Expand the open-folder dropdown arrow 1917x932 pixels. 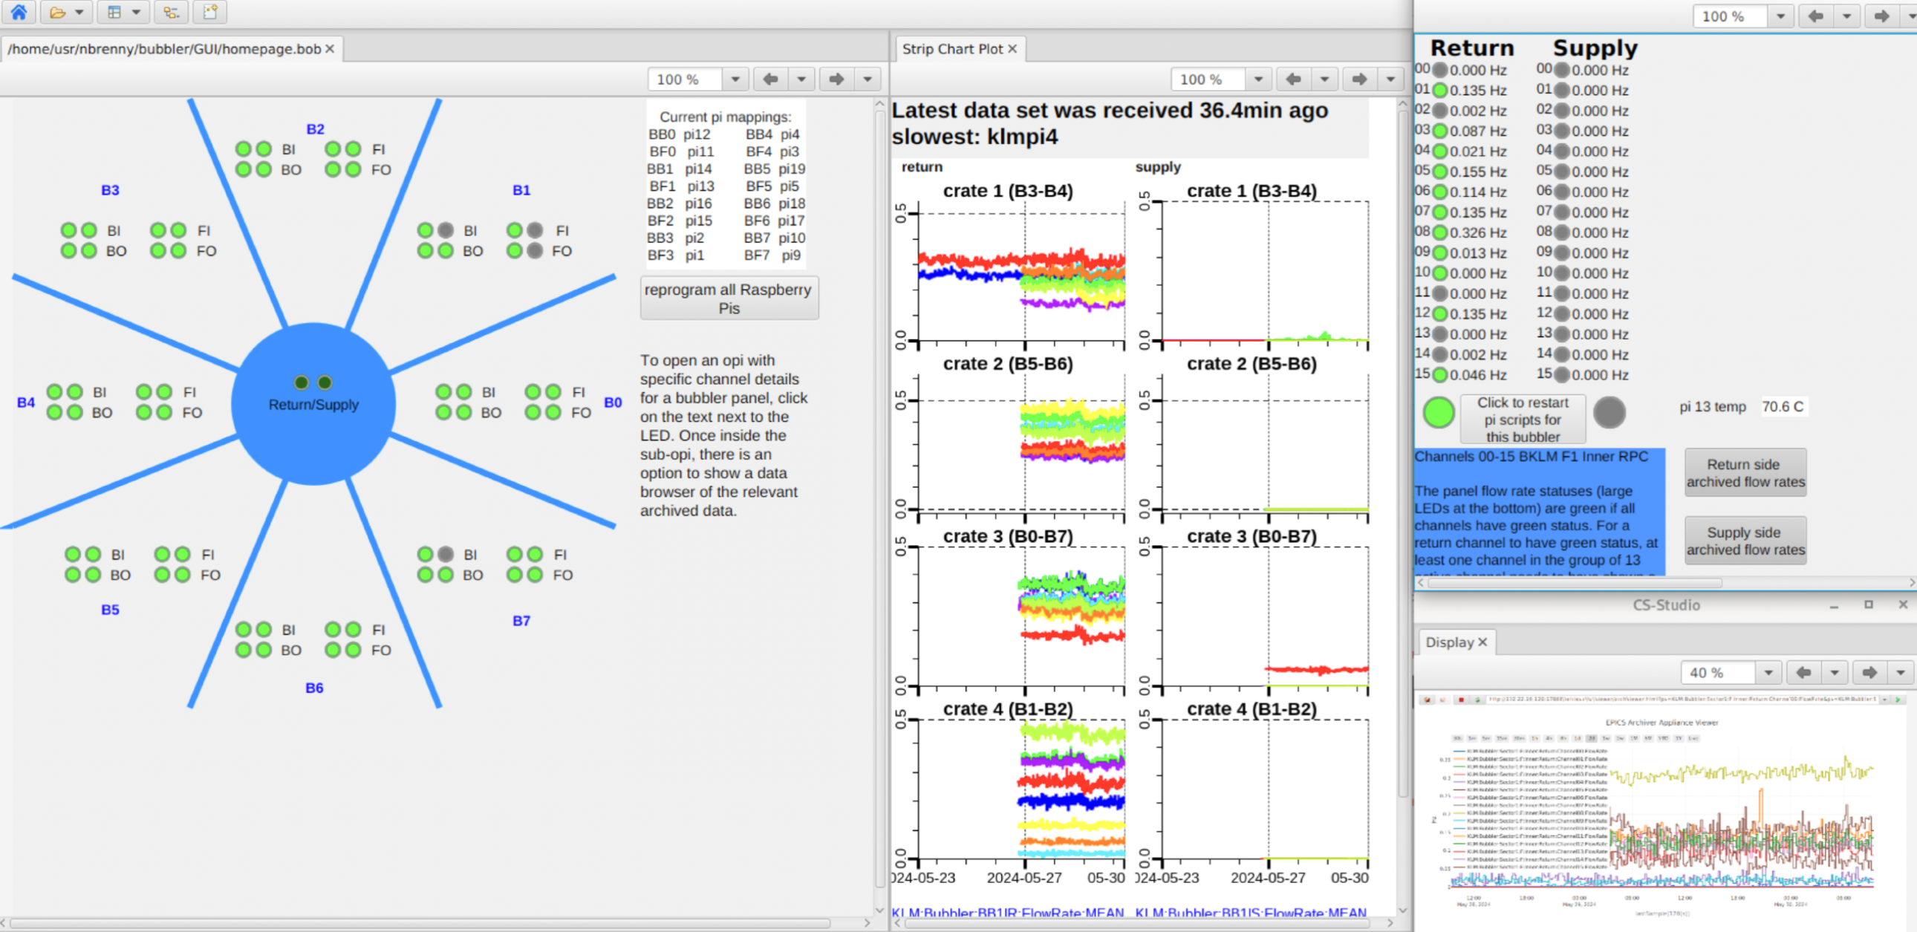(x=79, y=12)
